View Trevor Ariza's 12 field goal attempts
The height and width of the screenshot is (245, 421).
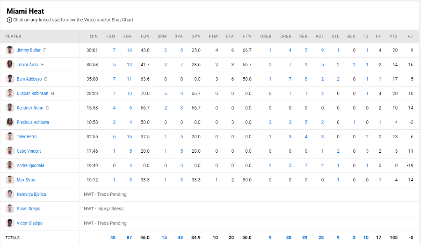point(129,65)
